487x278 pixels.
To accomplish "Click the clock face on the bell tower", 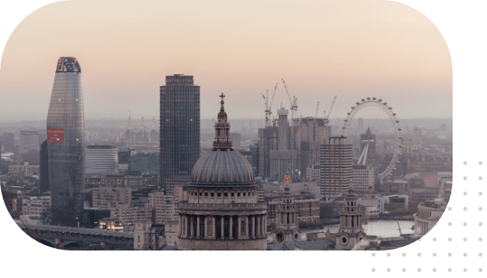I will (x=280, y=236).
